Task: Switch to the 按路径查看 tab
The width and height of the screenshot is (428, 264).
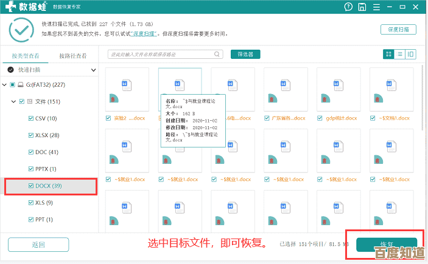Action: (x=72, y=56)
